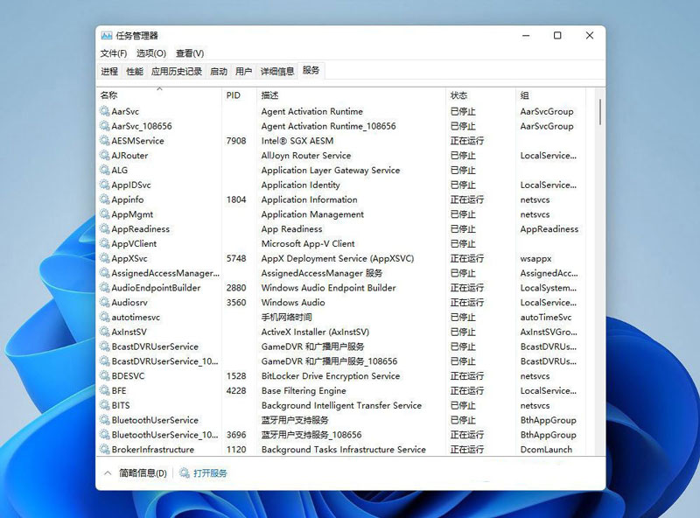Click the icon beside BrokerInfrastructure service
Image resolution: width=700 pixels, height=518 pixels.
(x=105, y=450)
